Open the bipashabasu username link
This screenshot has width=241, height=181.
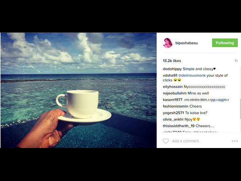click(186, 43)
